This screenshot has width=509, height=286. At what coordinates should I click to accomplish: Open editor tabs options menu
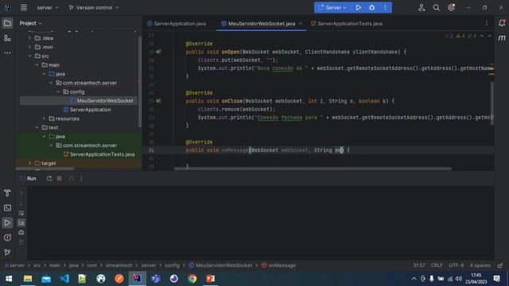click(486, 23)
